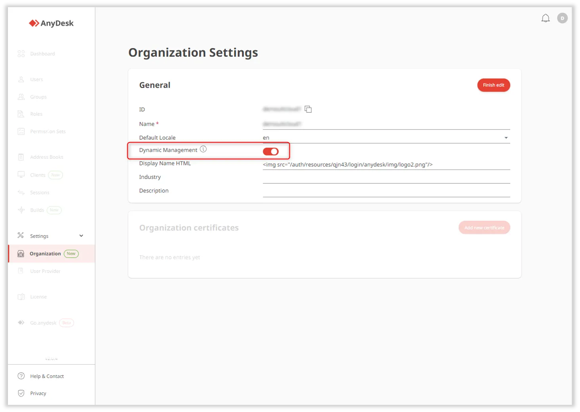580x412 pixels.
Task: Open the Organization settings menu item
Action: click(x=45, y=254)
